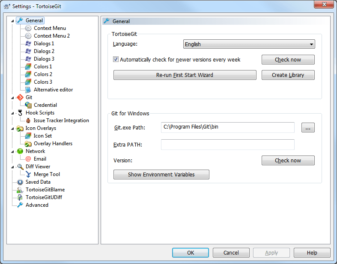Click Check now for TortoiseGit updates
The width and height of the screenshot is (337, 264).
[288, 60]
